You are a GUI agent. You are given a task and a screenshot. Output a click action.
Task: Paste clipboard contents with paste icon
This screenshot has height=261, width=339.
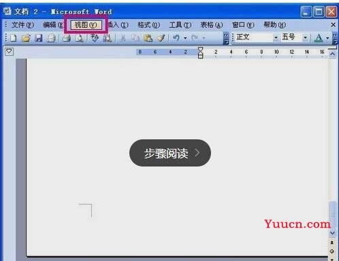tap(148, 38)
